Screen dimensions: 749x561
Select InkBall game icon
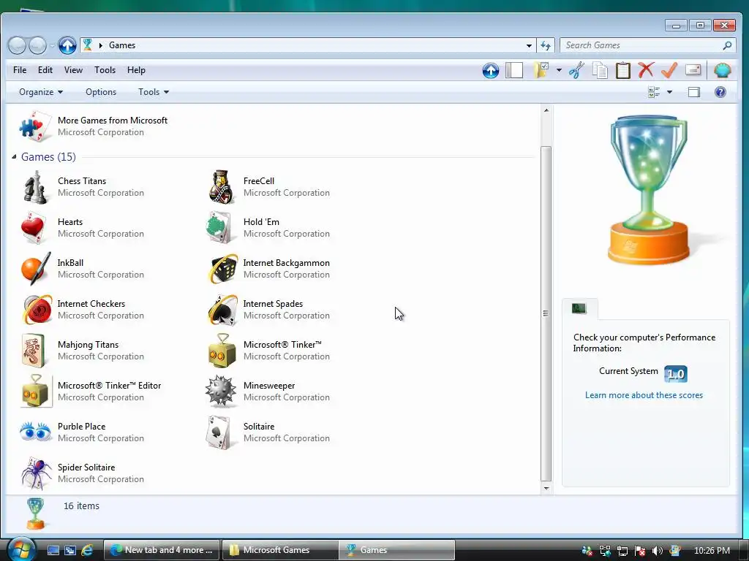coord(35,269)
